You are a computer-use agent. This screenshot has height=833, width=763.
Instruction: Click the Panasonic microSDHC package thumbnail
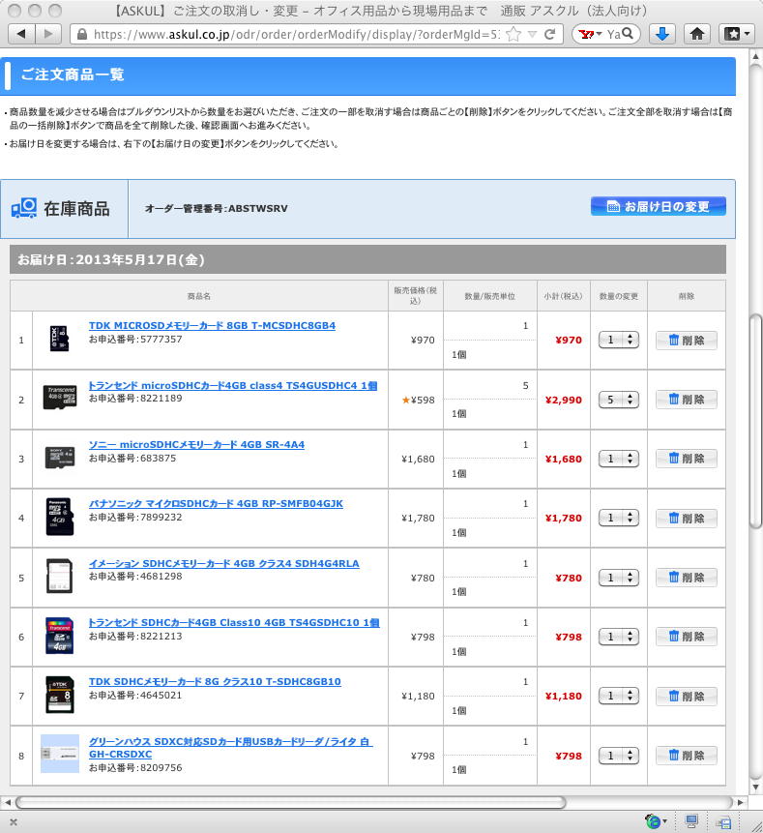(x=59, y=517)
